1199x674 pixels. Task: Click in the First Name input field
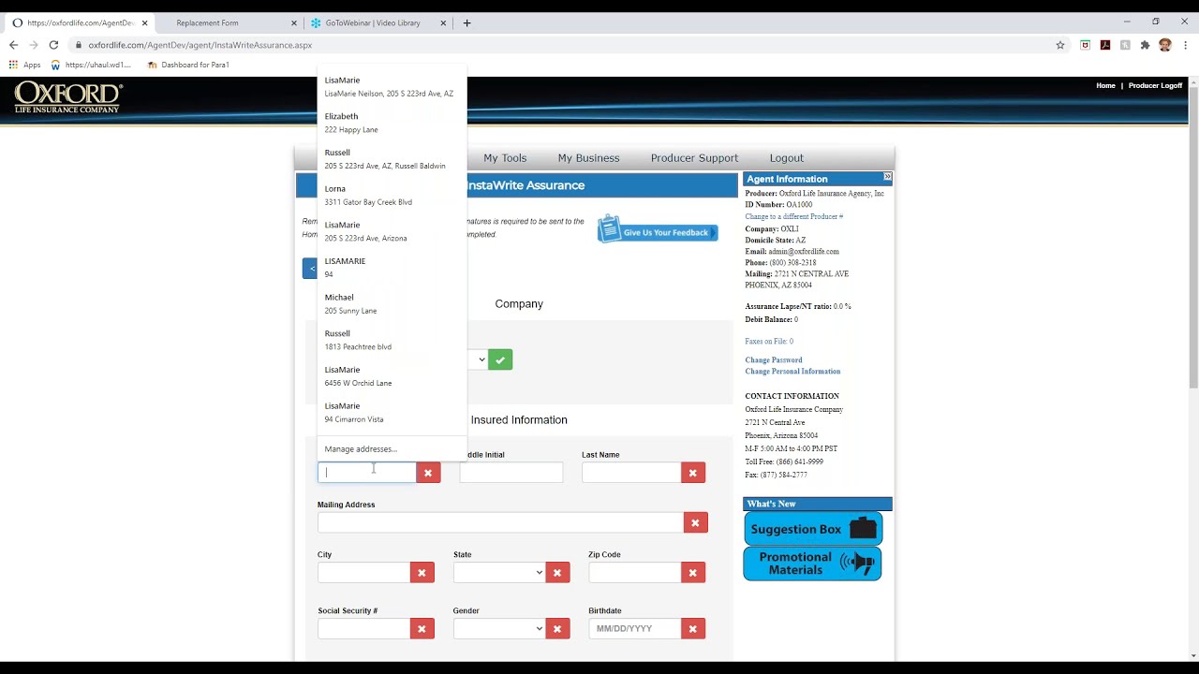coord(367,473)
